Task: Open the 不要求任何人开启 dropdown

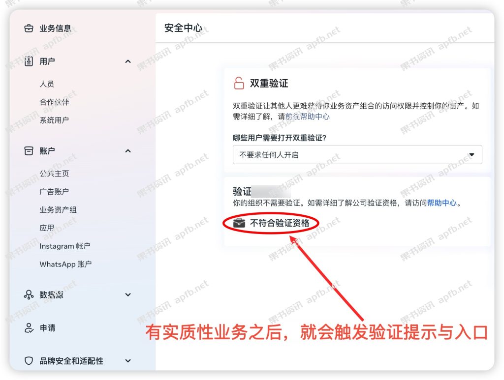Action: 357,155
